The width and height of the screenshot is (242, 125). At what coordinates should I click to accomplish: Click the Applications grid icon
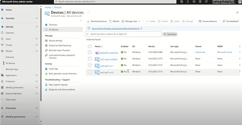tap(2, 75)
